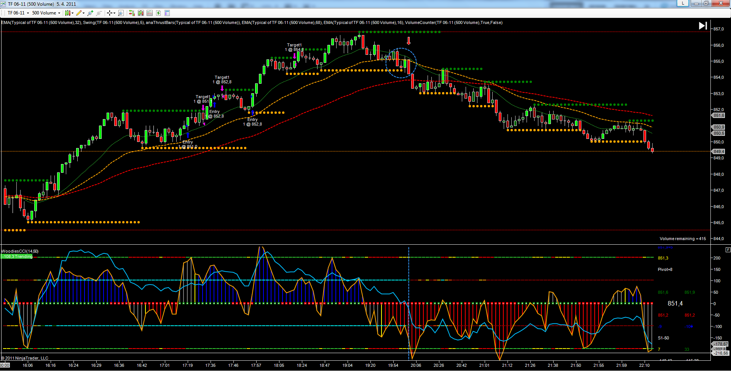731x371 pixels.
Task: Open the zoom frame magnifier tool
Action: coord(121,13)
